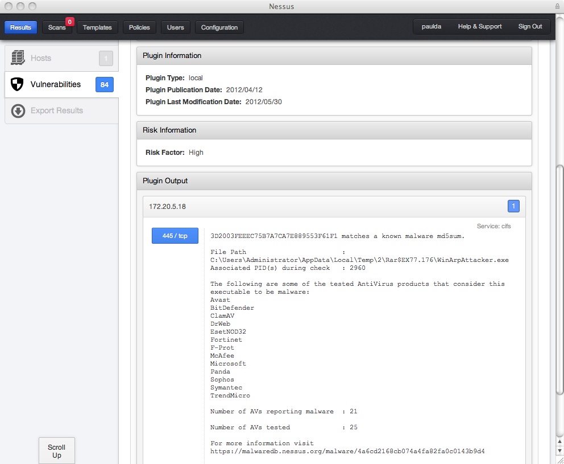Click the lock icon in the title bar
This screenshot has width=564, height=464.
pos(558,6)
